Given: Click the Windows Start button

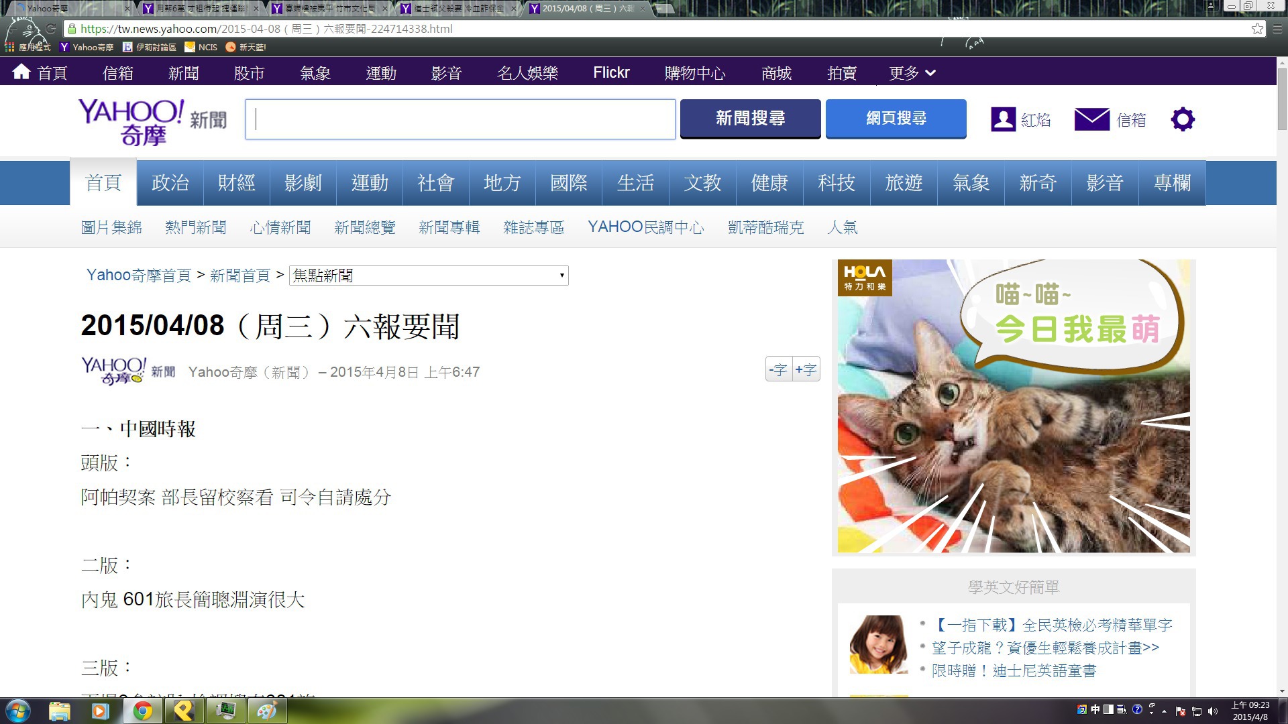Looking at the screenshot, I should (x=18, y=711).
